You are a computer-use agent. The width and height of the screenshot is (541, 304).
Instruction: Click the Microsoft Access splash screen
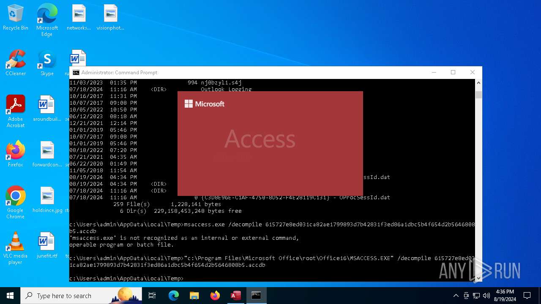point(270,144)
